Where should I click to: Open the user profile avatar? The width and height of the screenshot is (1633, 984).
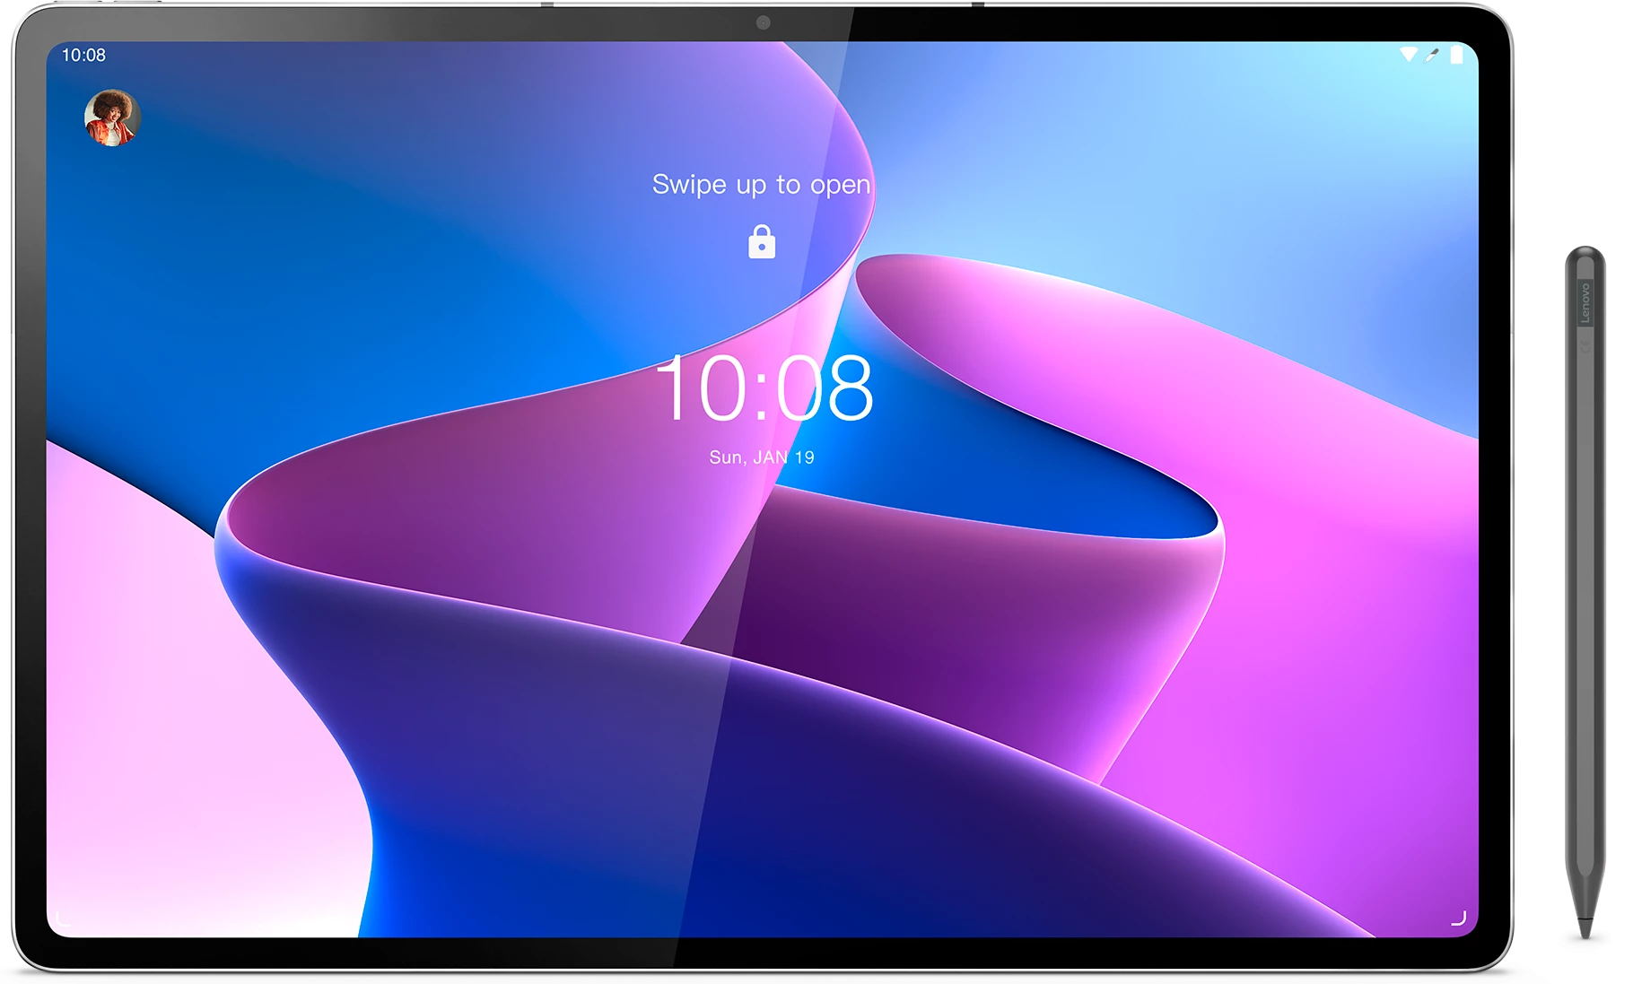(x=112, y=117)
